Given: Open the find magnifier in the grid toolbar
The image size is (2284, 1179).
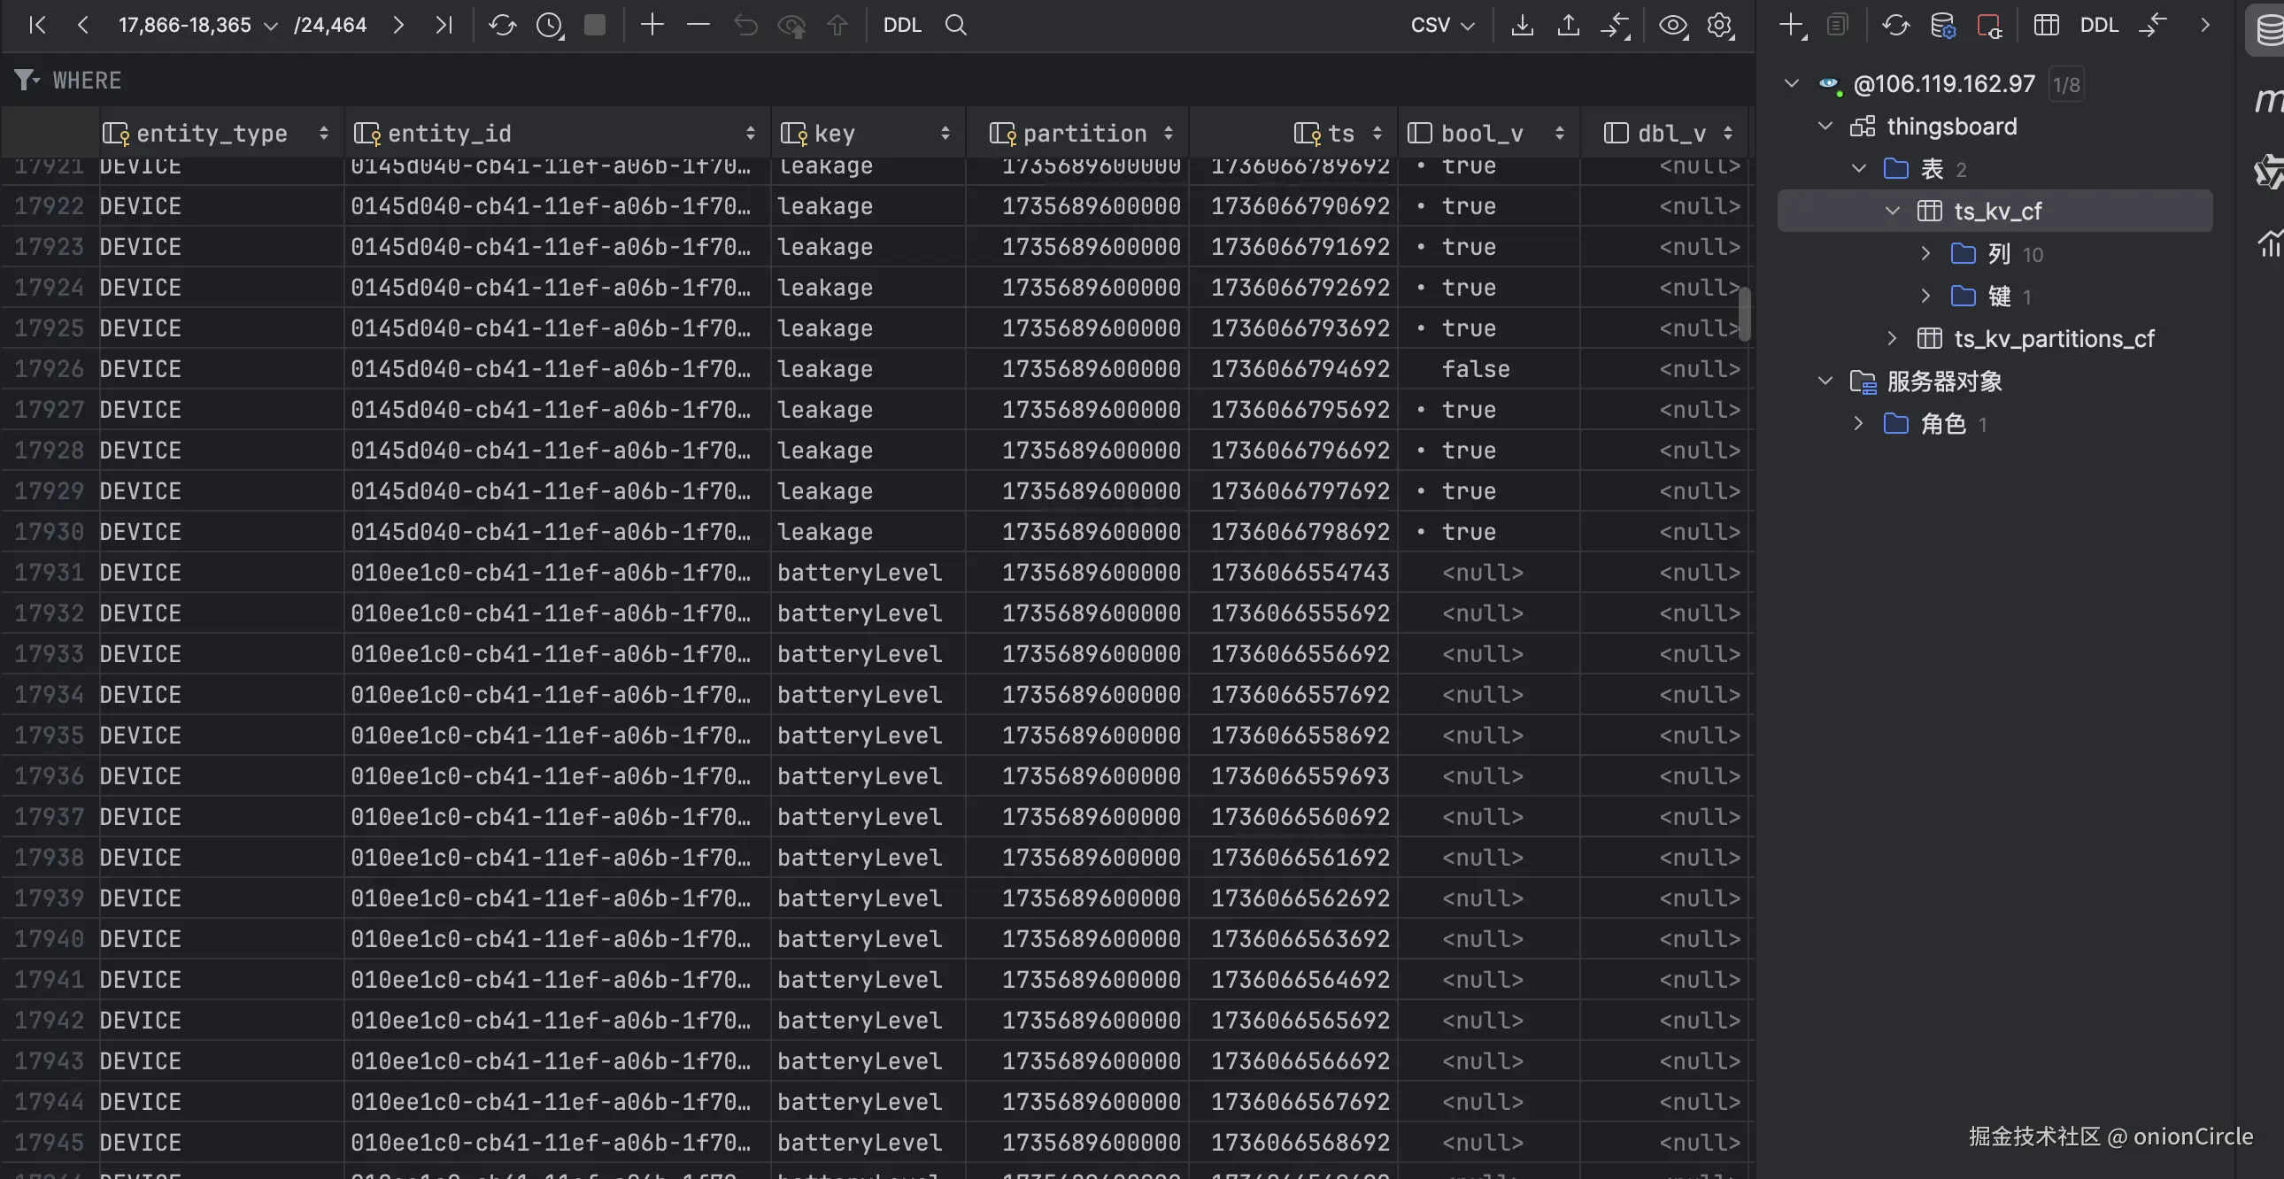Looking at the screenshot, I should point(955,25).
